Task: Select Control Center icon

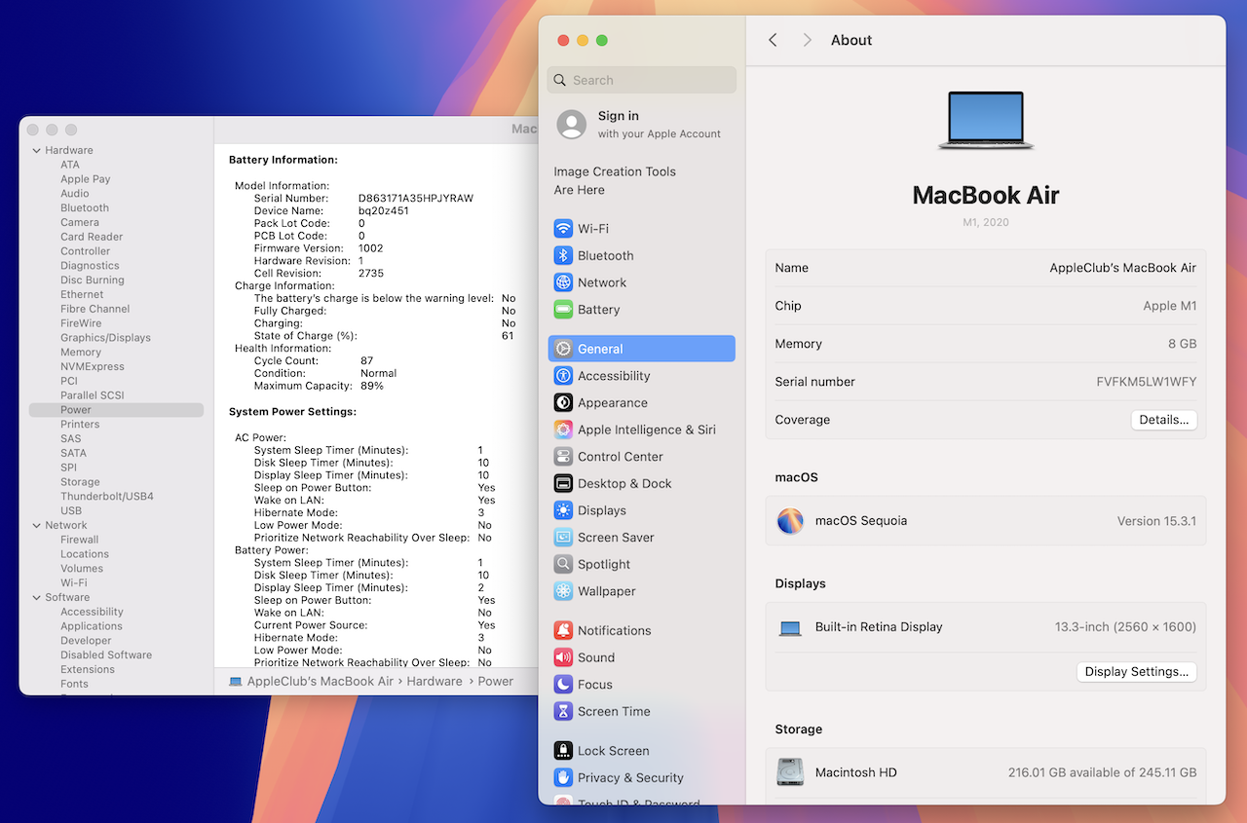Action: click(563, 457)
